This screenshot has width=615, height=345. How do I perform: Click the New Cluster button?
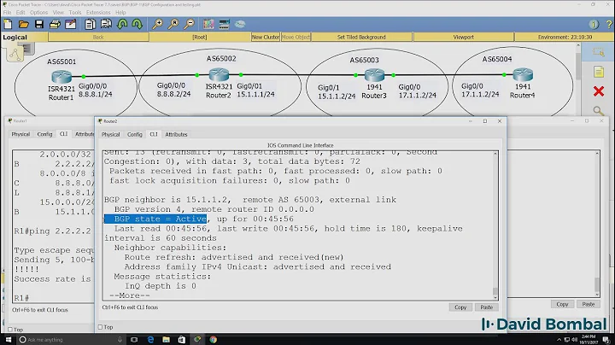(266, 37)
